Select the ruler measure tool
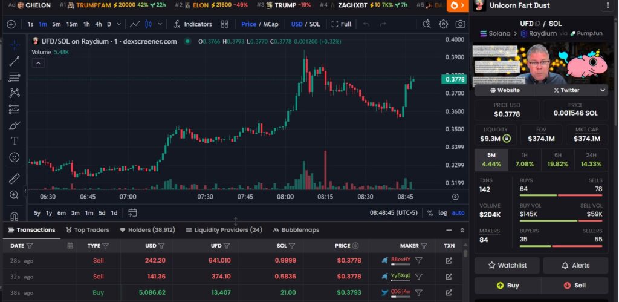Viewport: 619px width, 302px height. pyautogui.click(x=15, y=179)
